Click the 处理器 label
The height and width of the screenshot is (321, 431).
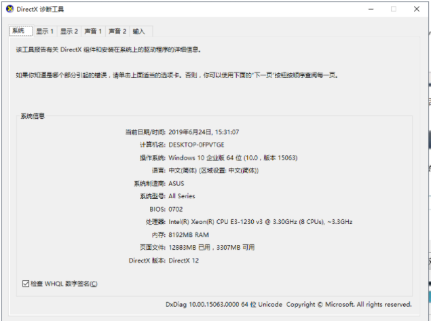155,222
